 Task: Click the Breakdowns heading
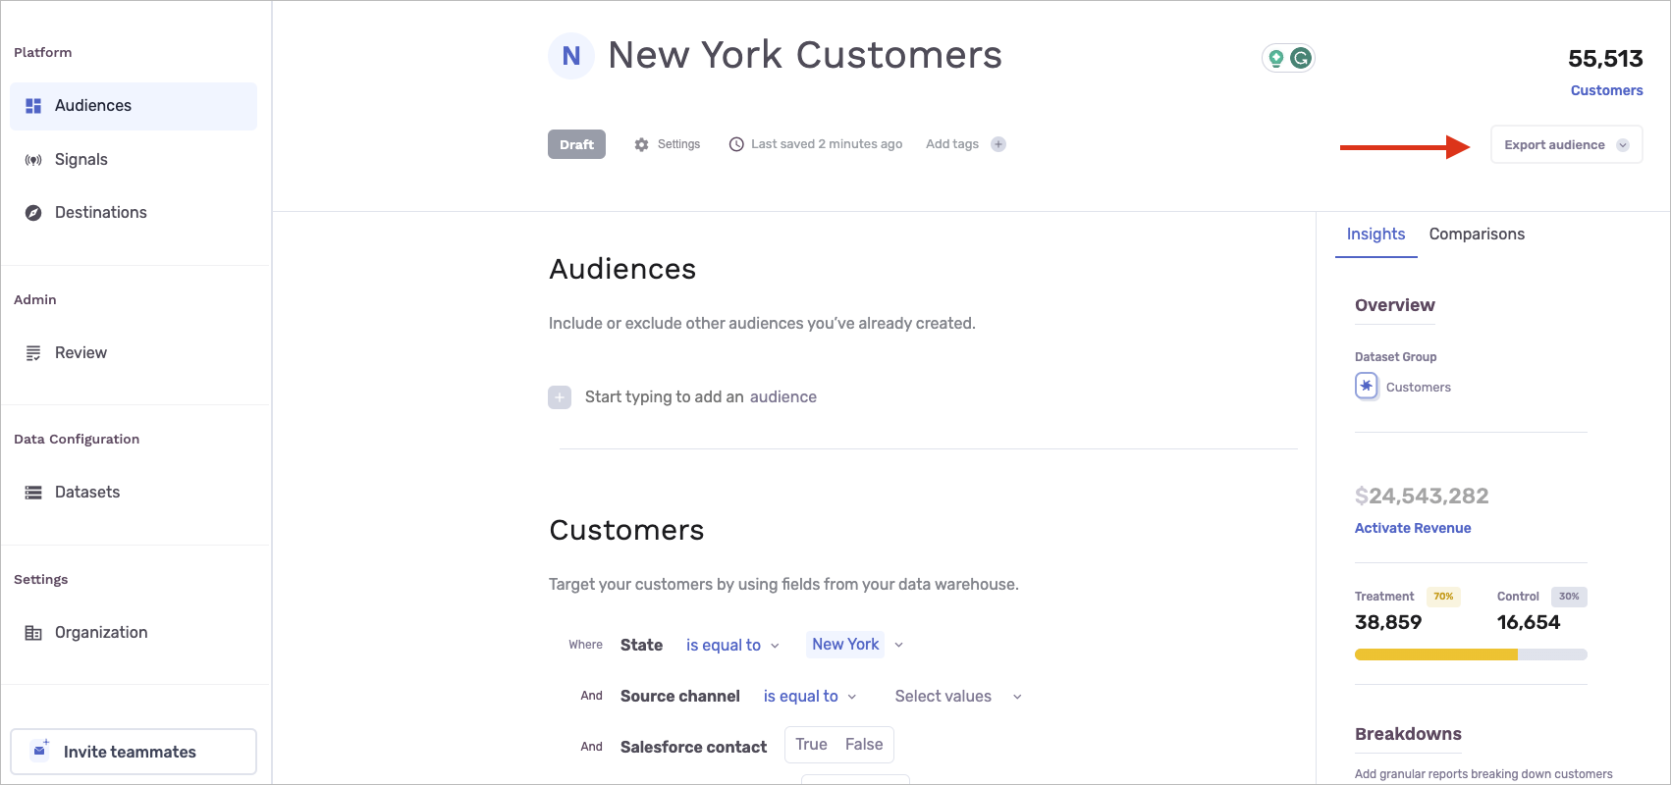pos(1408,734)
